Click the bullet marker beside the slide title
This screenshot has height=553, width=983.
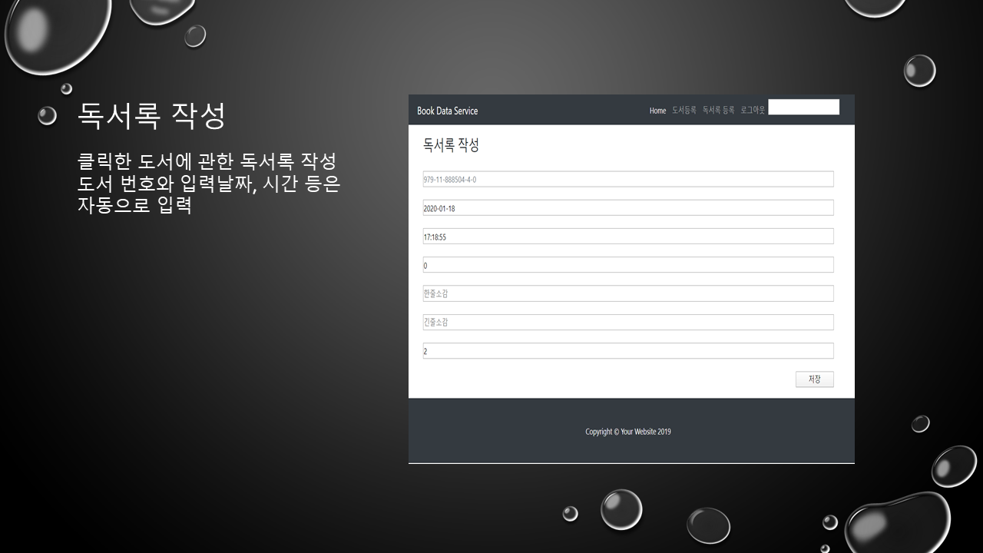[x=48, y=116]
